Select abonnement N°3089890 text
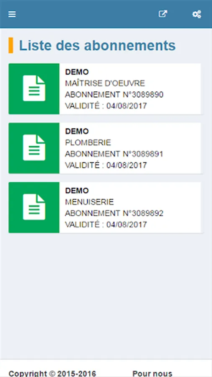 [114, 95]
